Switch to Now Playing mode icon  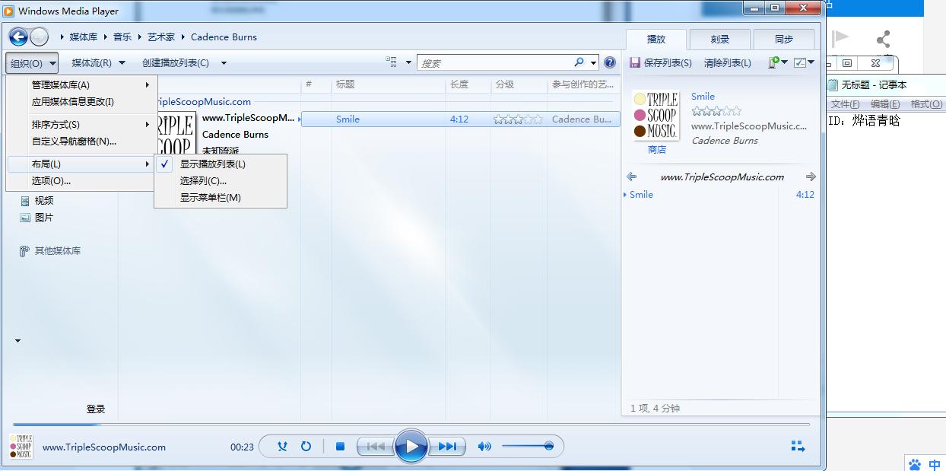pos(798,447)
